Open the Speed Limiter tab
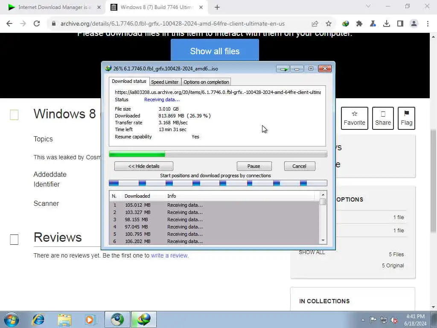The image size is (437, 328). pos(165,82)
